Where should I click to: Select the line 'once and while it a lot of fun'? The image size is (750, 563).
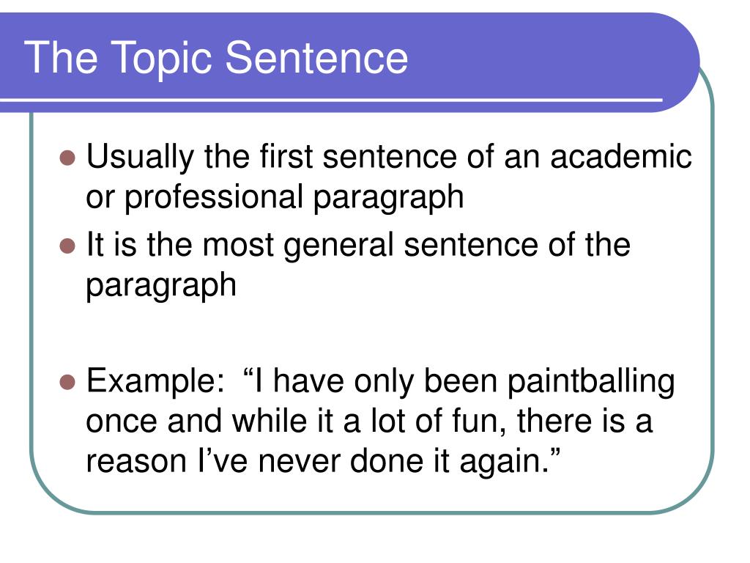pos(296,422)
